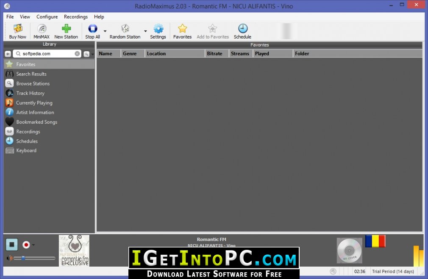Click the Romanian flag icon
428x279 pixels.
tap(375, 241)
